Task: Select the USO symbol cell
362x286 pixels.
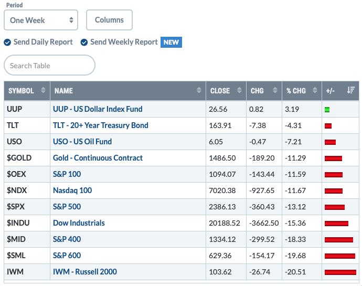Action: coord(27,141)
